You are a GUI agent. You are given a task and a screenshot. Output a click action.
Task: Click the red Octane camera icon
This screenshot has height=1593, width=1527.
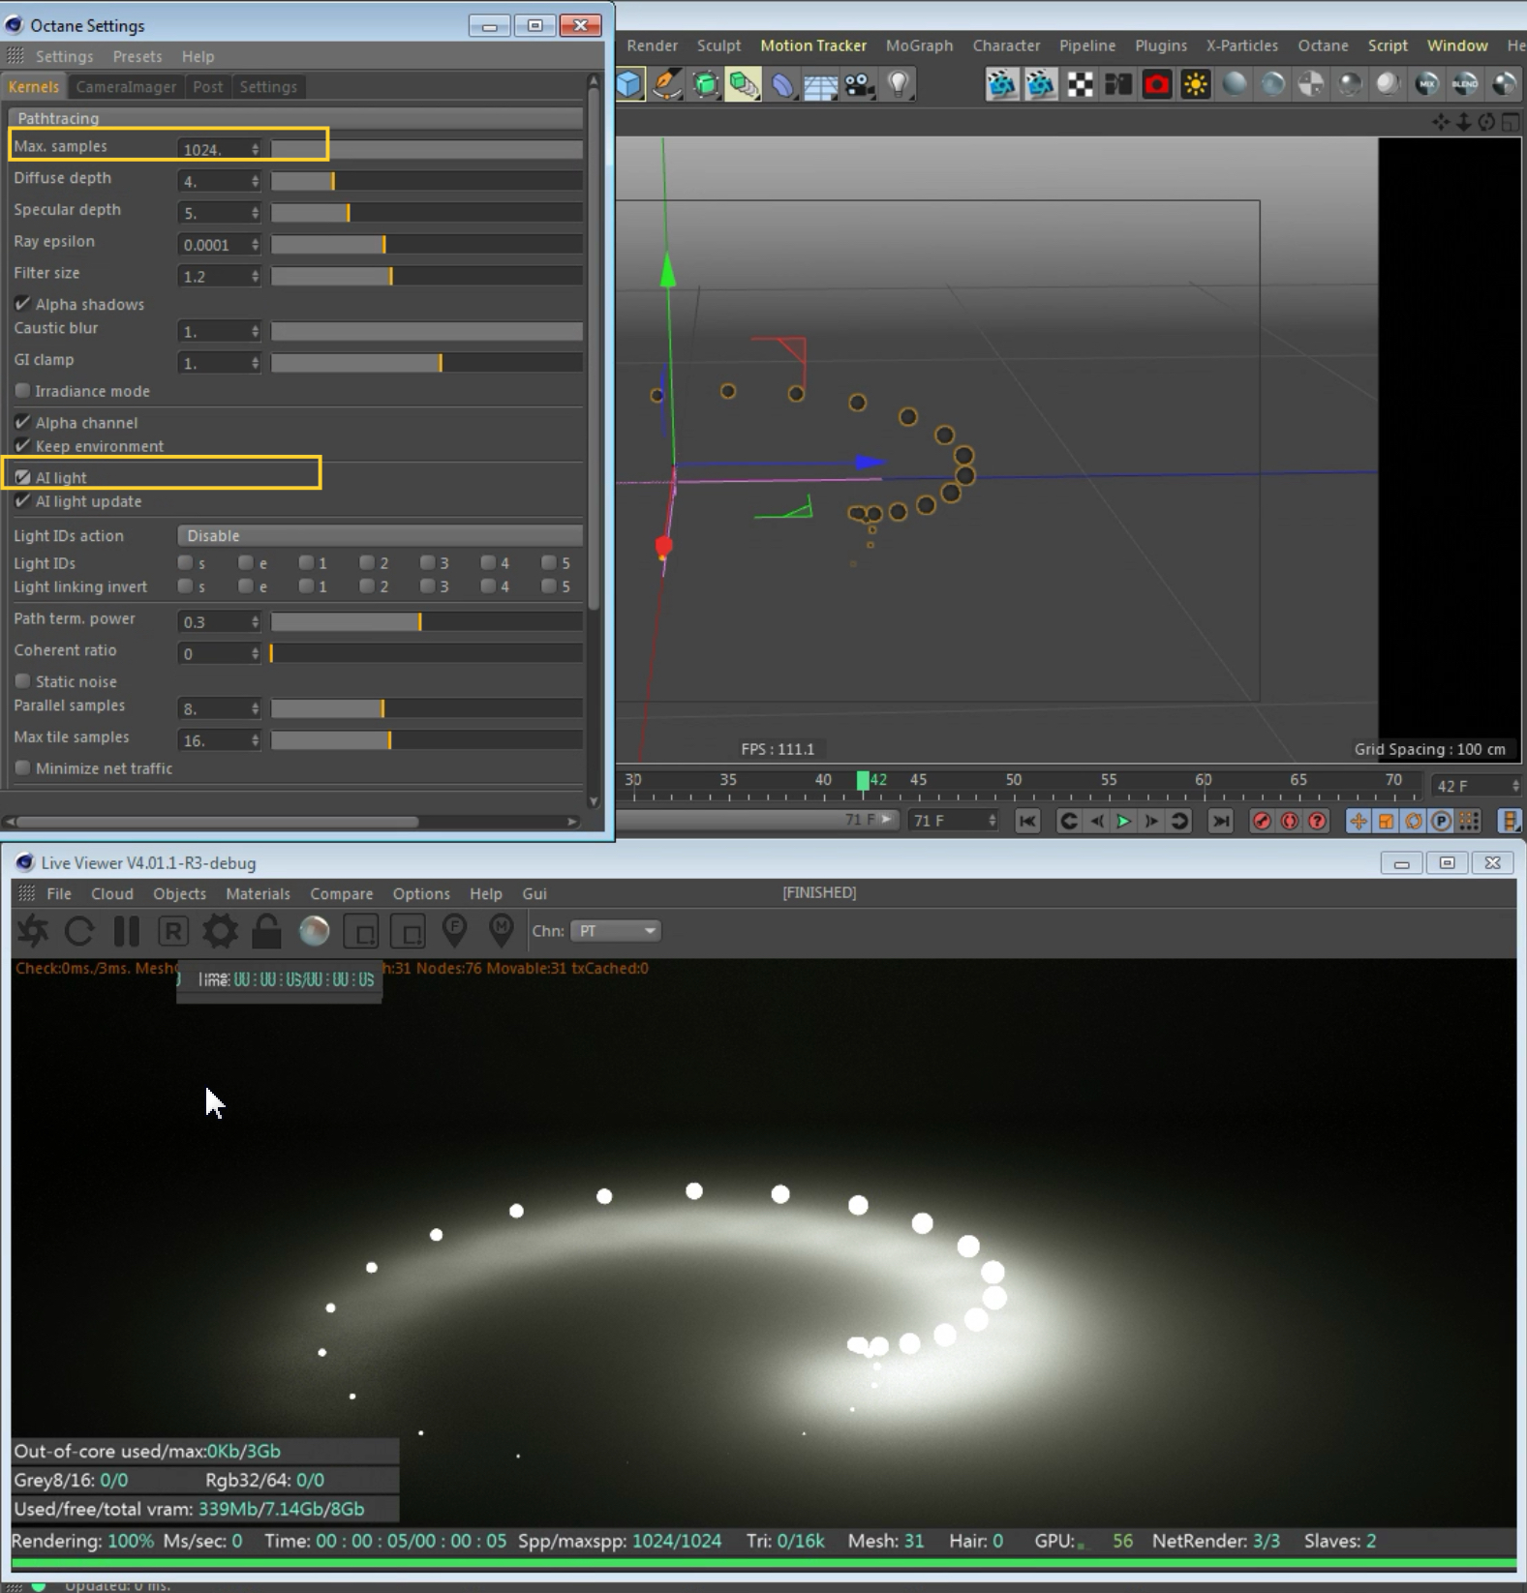pos(1157,84)
